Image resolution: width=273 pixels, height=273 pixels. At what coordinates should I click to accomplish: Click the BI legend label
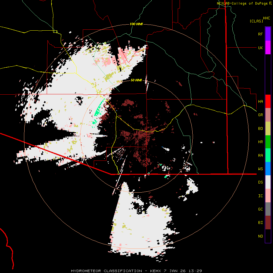pyautogui.click(x=260, y=223)
